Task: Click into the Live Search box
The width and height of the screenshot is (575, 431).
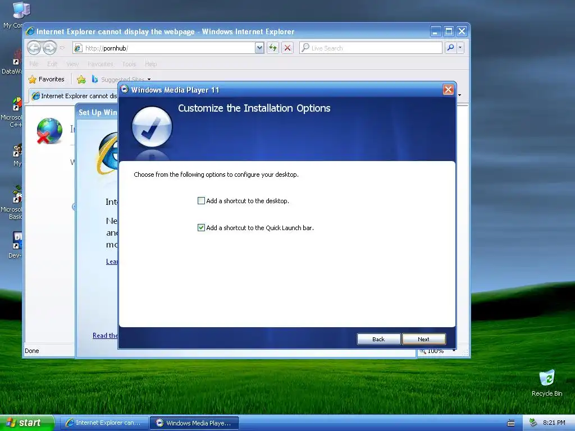Action: pyautogui.click(x=371, y=48)
